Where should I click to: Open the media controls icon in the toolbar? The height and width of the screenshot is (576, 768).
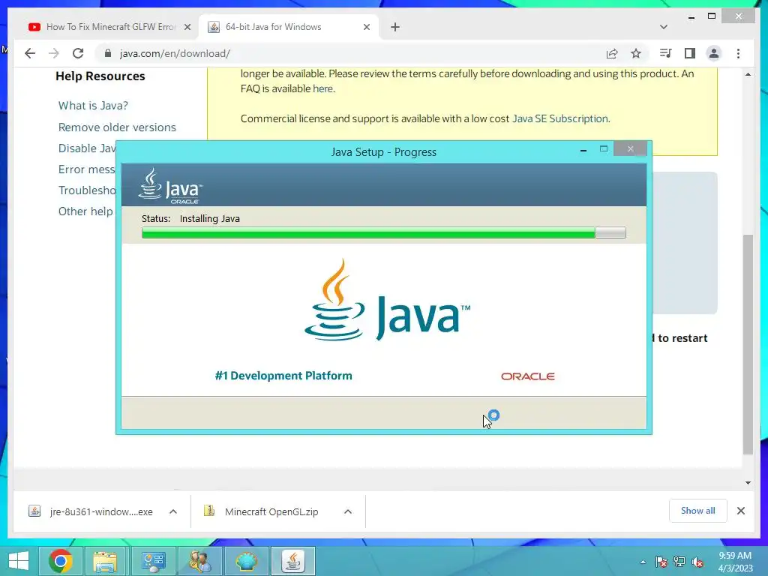click(x=665, y=53)
